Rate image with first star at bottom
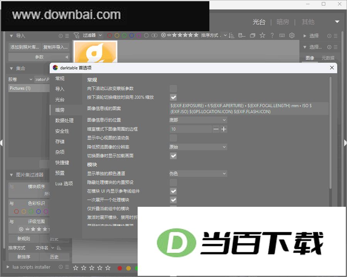 pyautogui.click(x=76, y=268)
